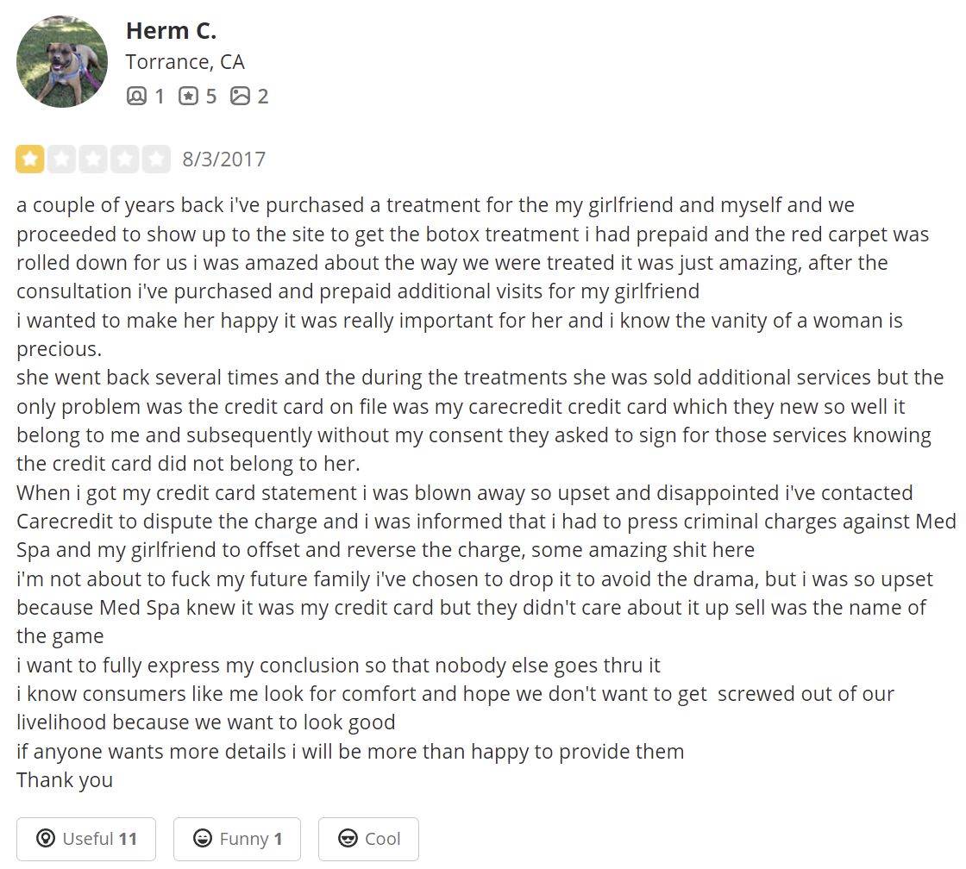
Task: Click the Cool sunglasses face icon
Action: point(348,838)
